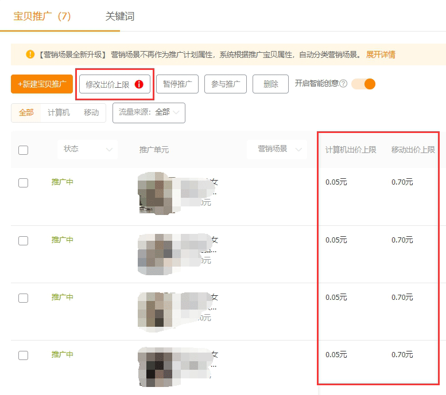Click the 暂停推广 button
Image resolution: width=446 pixels, height=395 pixels.
pyautogui.click(x=177, y=84)
